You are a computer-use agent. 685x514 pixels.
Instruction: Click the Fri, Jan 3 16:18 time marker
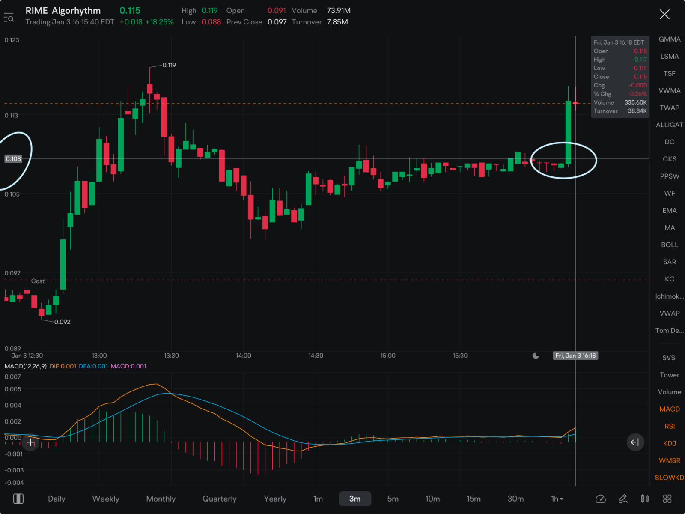pyautogui.click(x=575, y=356)
